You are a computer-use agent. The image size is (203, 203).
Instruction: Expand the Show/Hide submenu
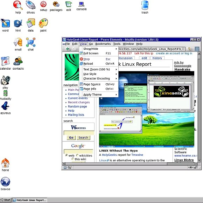coord(99,49)
